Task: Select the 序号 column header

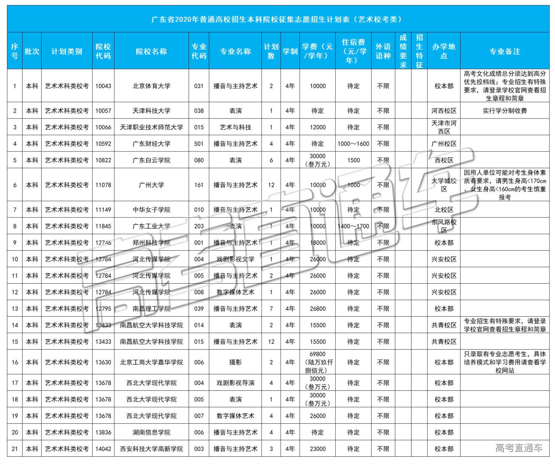Action: [14, 50]
